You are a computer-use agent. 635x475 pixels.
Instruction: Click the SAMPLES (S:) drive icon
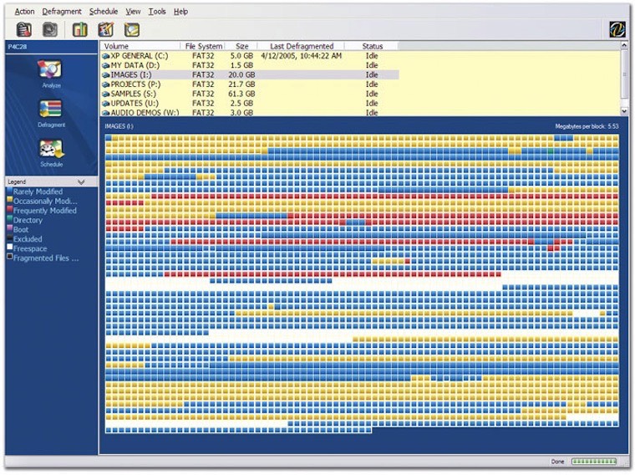pyautogui.click(x=106, y=94)
